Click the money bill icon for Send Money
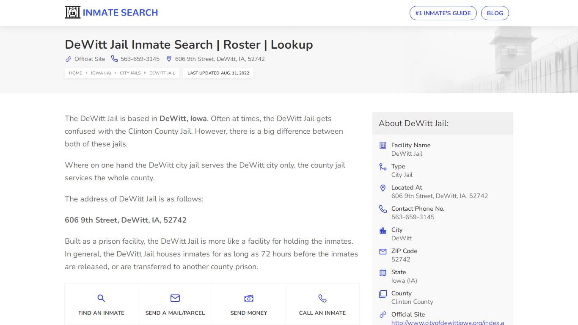This screenshot has width=578, height=325. pyautogui.click(x=249, y=298)
